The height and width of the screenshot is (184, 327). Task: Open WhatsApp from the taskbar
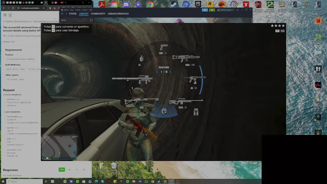coord(146,181)
